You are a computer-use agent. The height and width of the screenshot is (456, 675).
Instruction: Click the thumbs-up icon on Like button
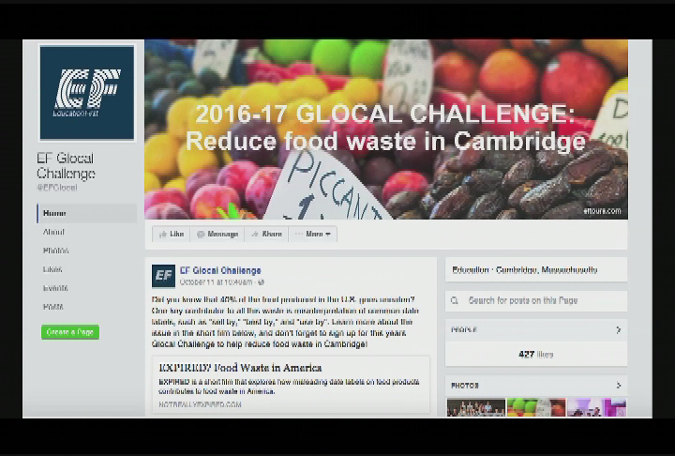163,234
